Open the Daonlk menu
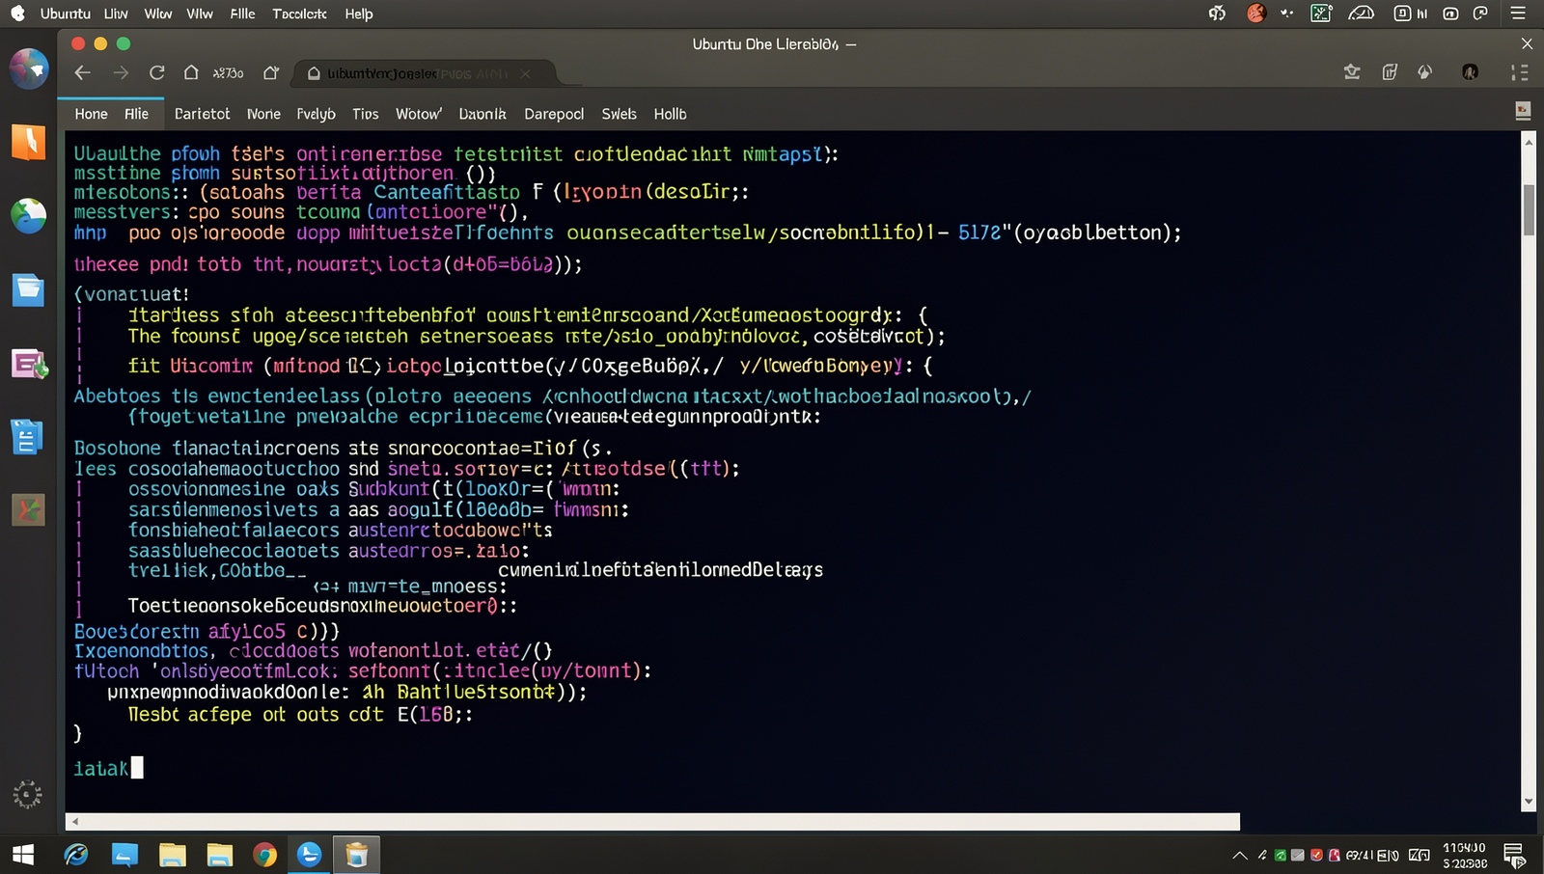 click(482, 114)
